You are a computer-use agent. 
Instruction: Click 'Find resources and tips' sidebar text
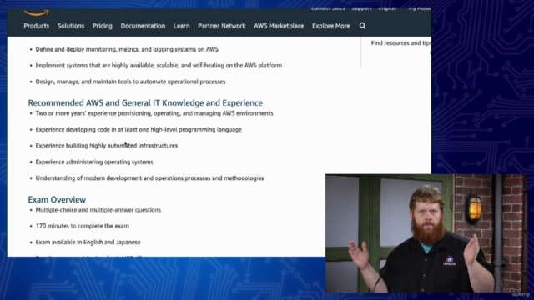coord(400,43)
